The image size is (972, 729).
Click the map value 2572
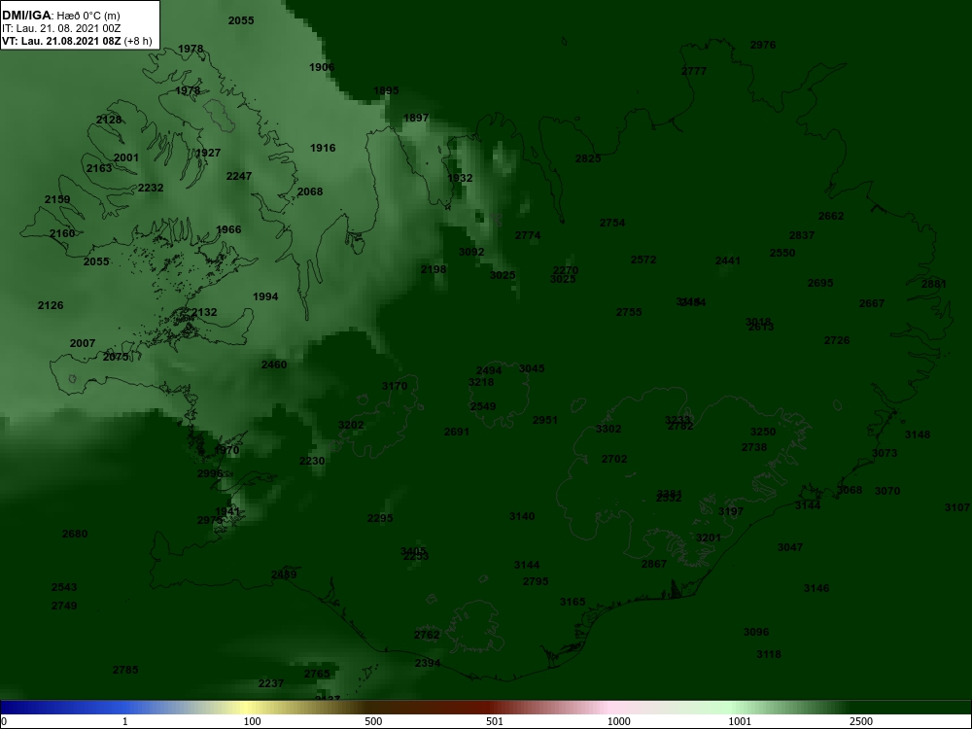(642, 260)
